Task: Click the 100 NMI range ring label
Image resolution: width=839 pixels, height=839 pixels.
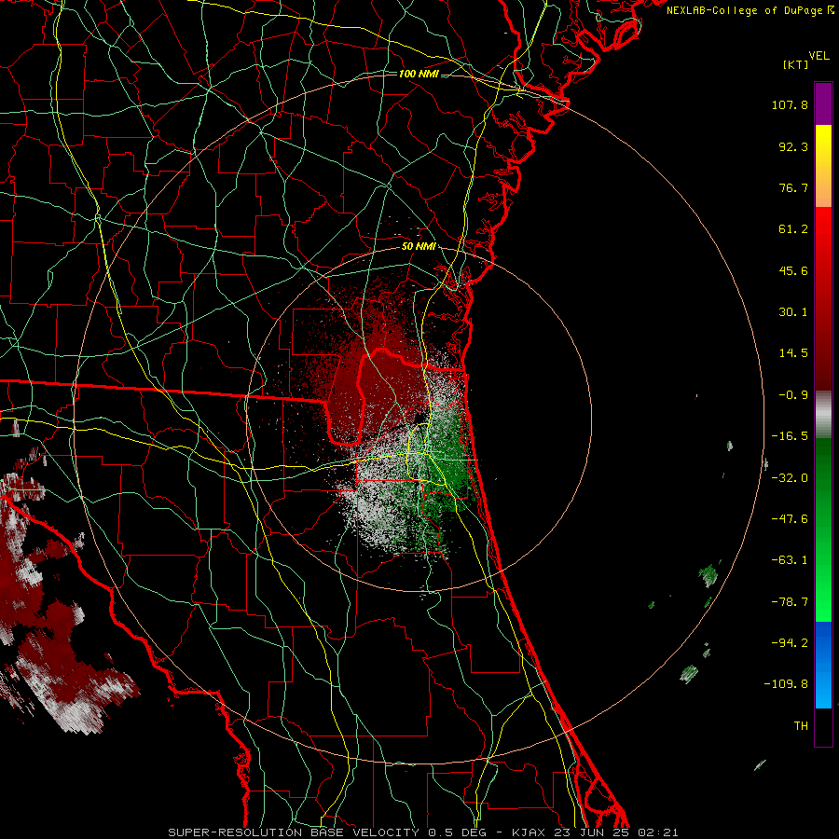Action: pos(419,74)
